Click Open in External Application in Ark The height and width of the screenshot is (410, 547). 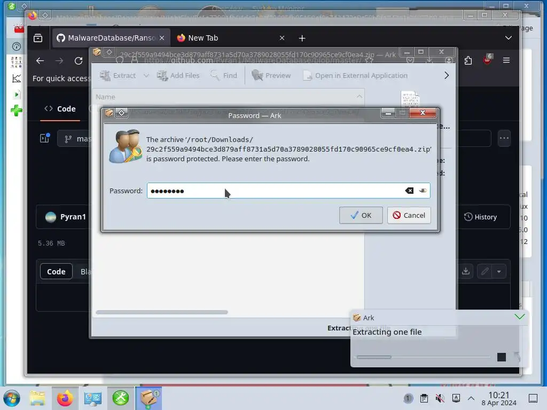tap(355, 75)
